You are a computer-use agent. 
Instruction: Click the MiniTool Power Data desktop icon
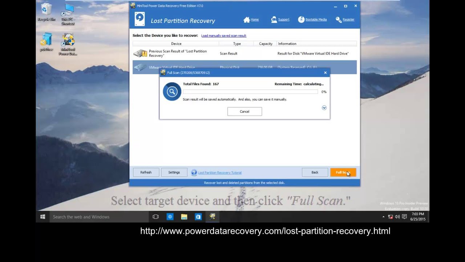[x=68, y=44]
